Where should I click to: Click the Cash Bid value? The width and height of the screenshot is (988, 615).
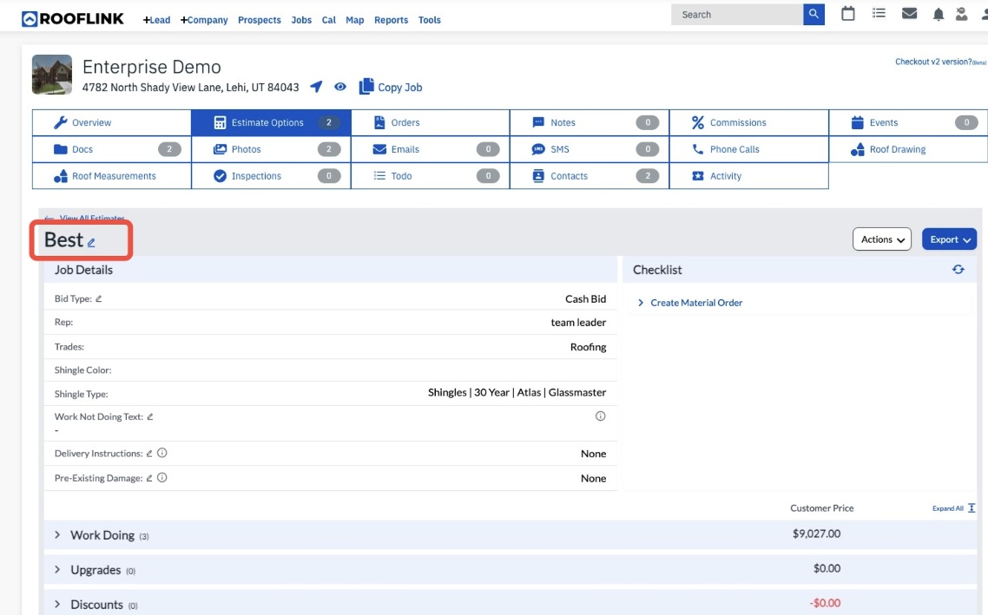point(585,299)
